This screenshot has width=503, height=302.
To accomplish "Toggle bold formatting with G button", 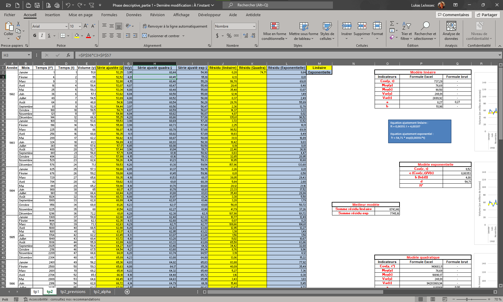I will (x=35, y=36).
